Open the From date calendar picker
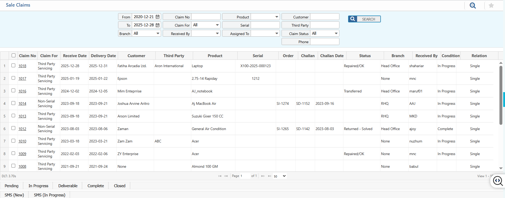505x198 pixels. (x=158, y=17)
